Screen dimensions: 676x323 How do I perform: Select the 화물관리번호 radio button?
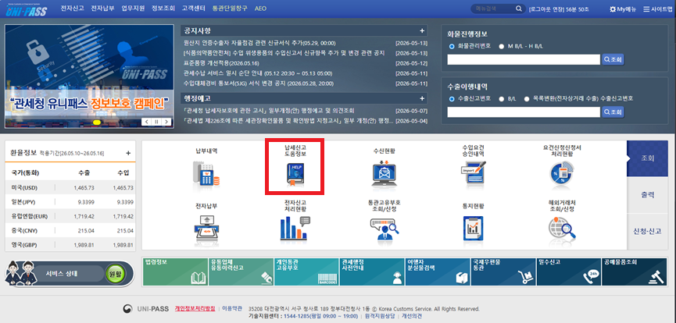(x=452, y=46)
